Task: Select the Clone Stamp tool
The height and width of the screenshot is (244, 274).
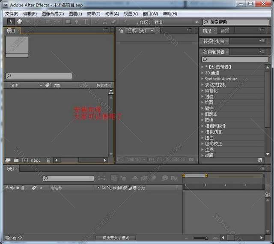Action: [x=105, y=22]
